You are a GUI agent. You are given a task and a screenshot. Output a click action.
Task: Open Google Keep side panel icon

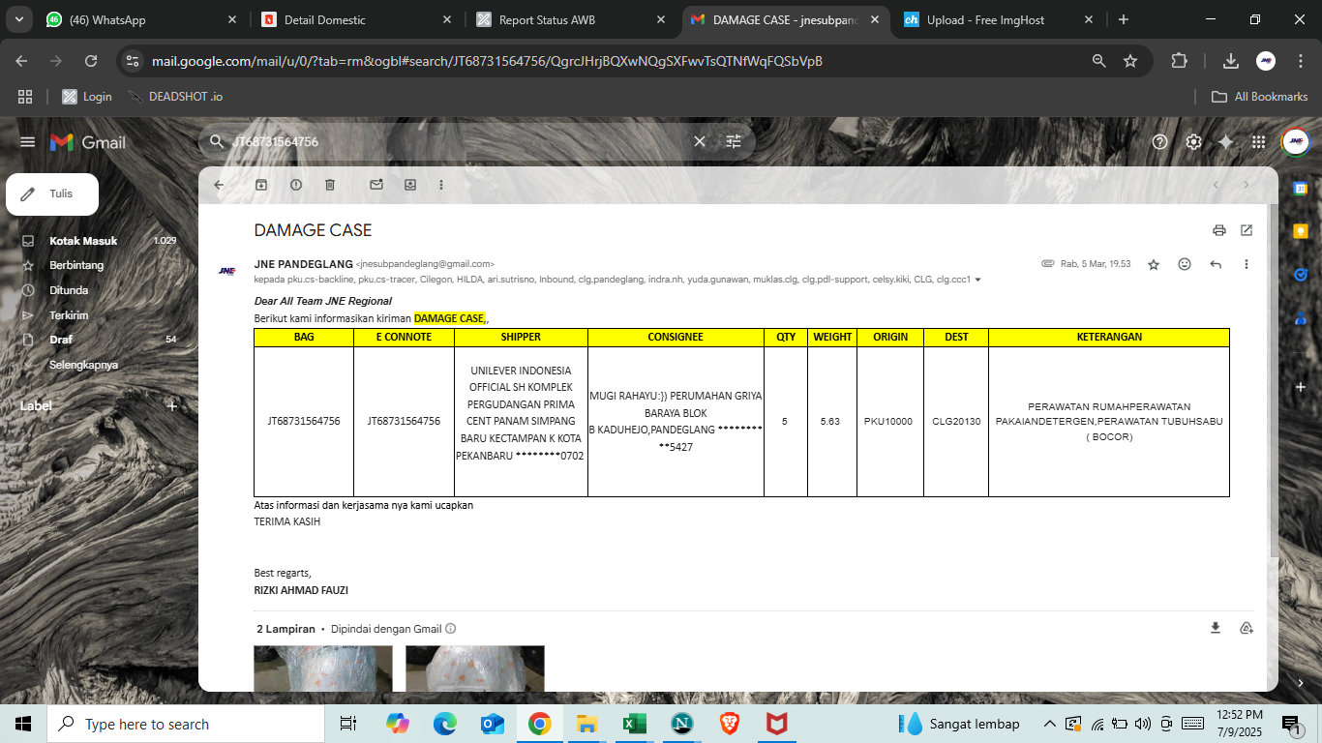1301,231
